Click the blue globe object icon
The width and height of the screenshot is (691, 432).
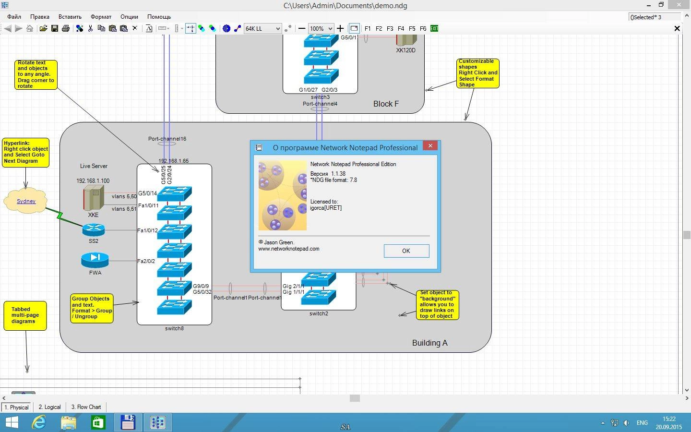226,29
